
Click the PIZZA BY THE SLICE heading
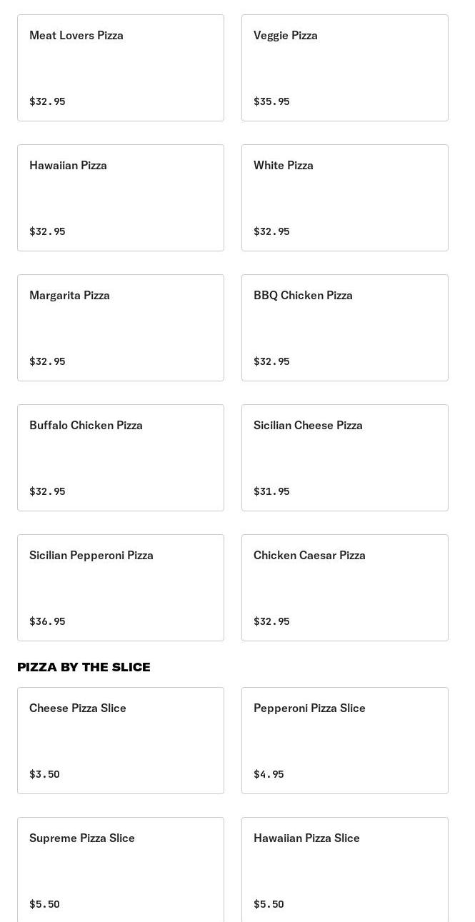[x=84, y=666]
